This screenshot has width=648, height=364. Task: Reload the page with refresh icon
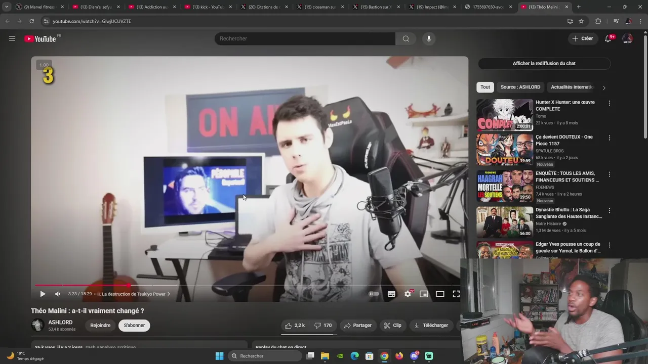31,21
